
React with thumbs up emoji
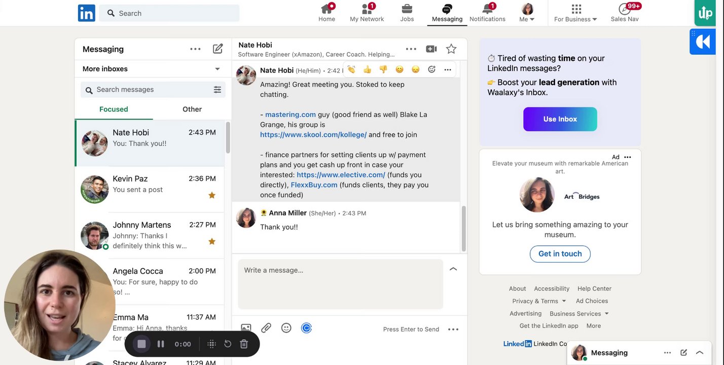(x=367, y=69)
